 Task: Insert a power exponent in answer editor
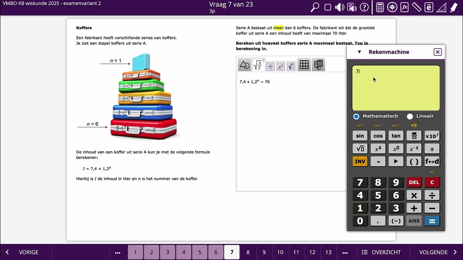point(280,66)
